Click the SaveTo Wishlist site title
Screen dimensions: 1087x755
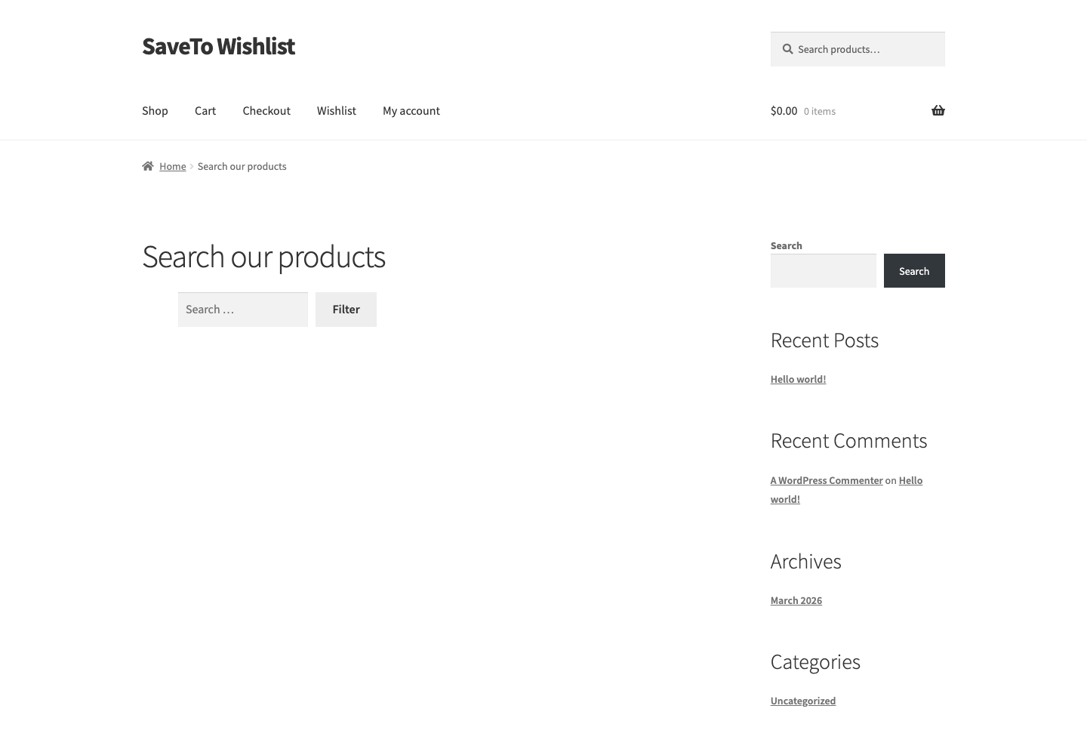(x=218, y=46)
